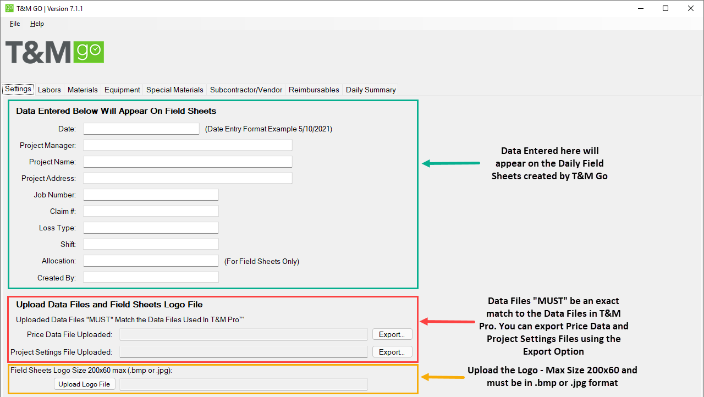Click the T&M Go logo image

point(54,52)
